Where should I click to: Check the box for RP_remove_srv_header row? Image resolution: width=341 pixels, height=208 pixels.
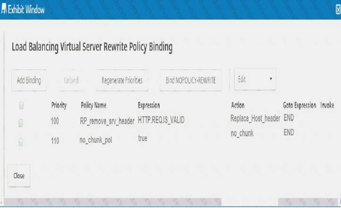point(21,123)
